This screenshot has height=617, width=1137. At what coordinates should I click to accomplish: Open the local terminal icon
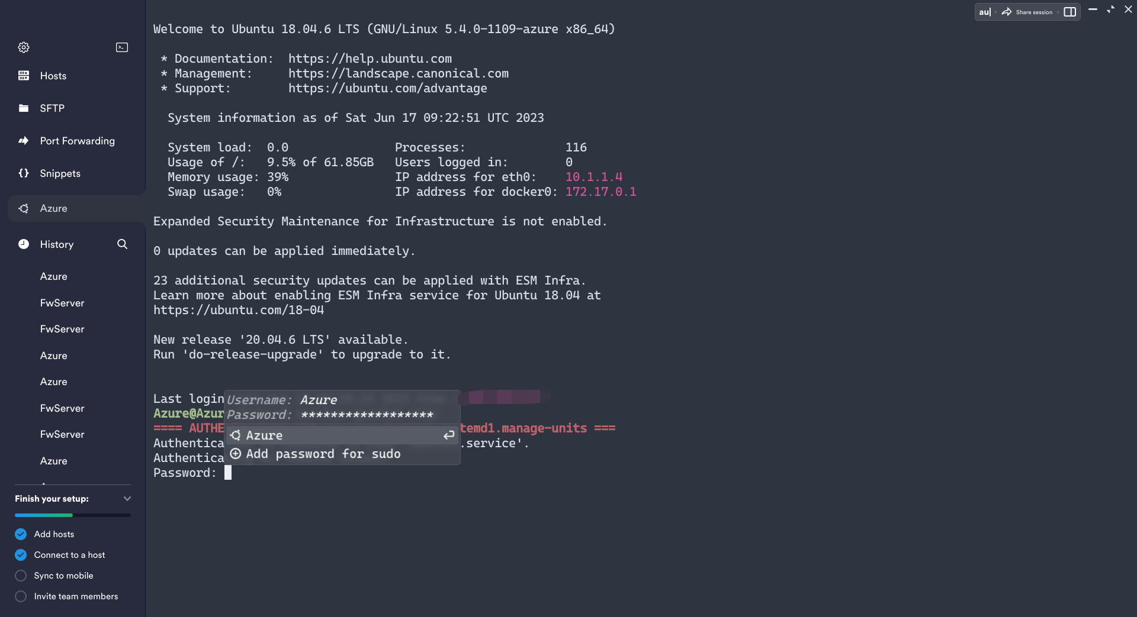point(122,47)
